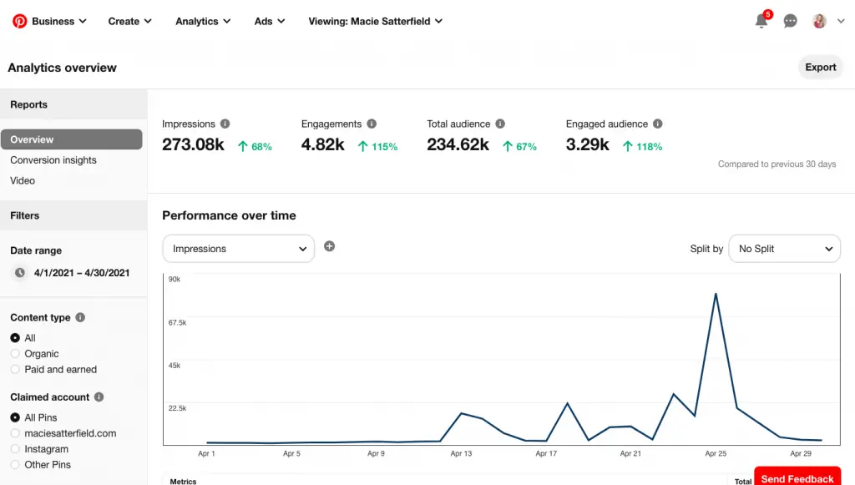
Task: Open the notifications bell
Action: [x=761, y=21]
